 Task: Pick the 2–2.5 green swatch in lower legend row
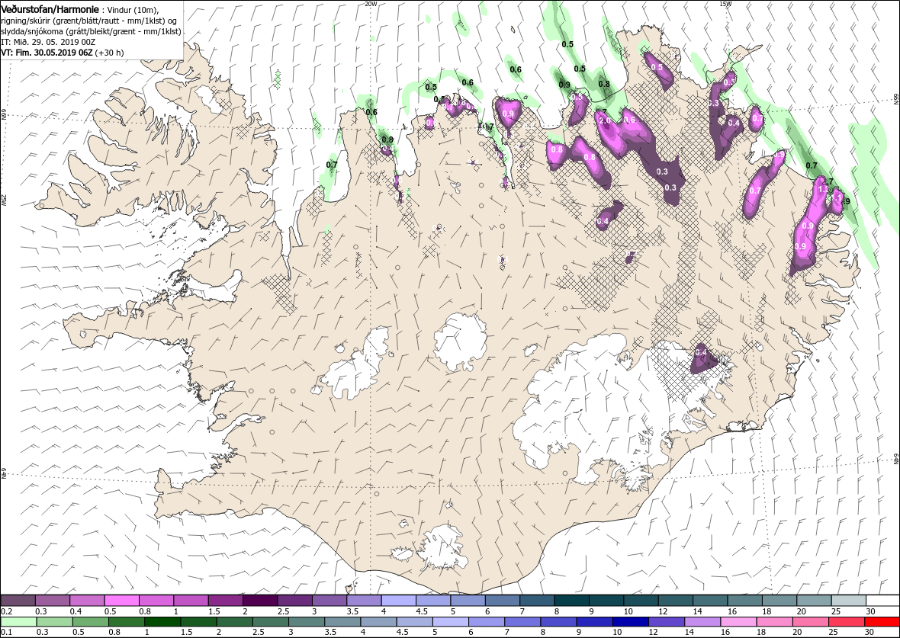tap(235, 623)
